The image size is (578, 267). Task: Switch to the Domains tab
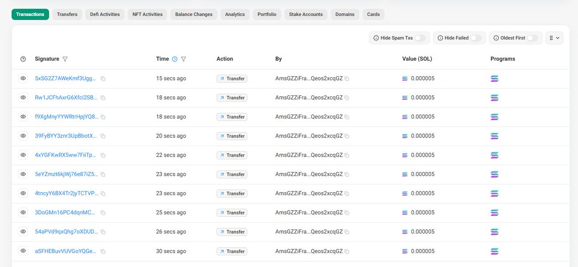[345, 14]
